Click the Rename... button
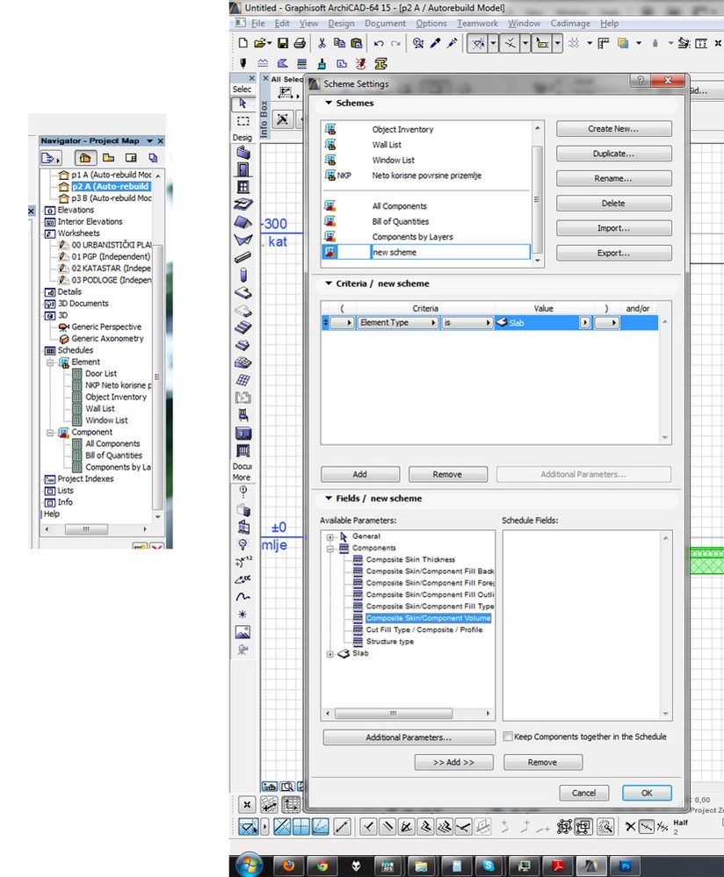The image size is (724, 877). [613, 178]
